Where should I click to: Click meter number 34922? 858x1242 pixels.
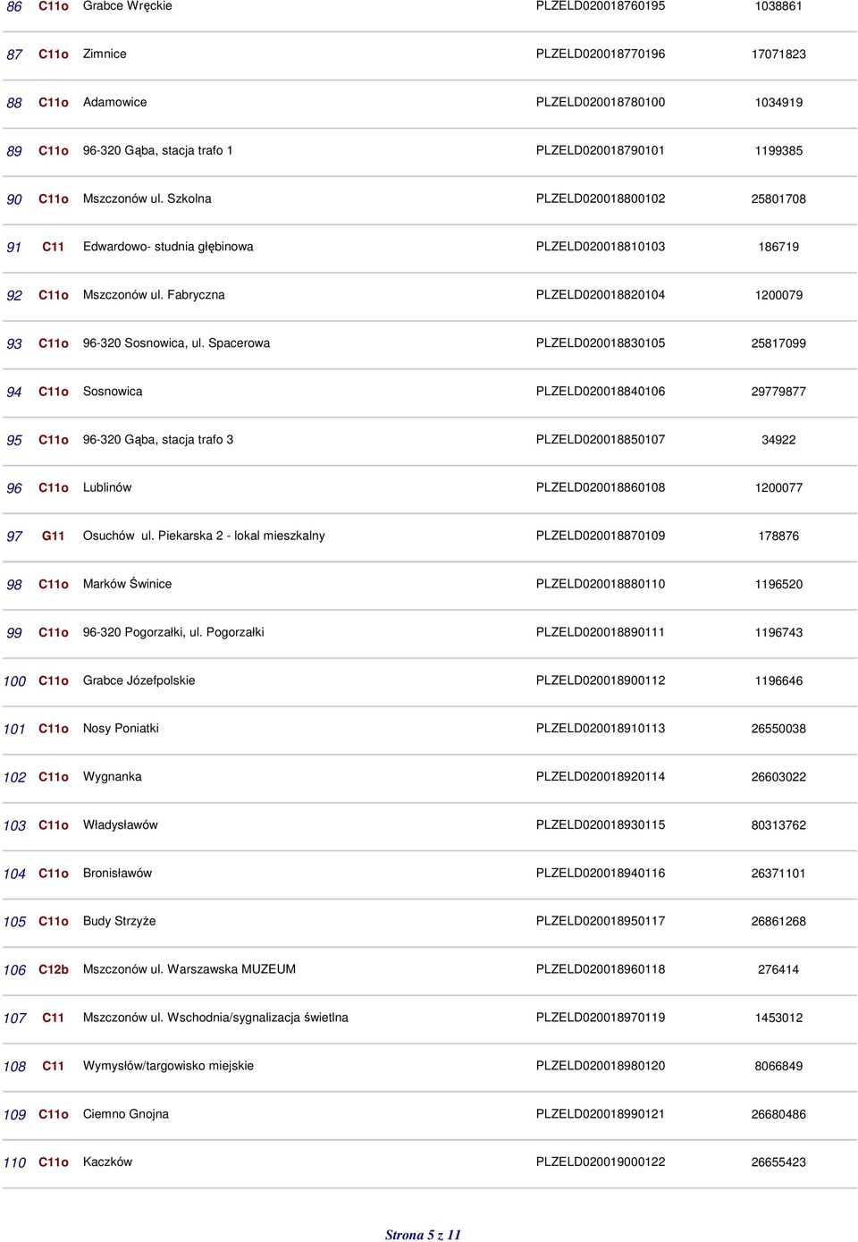778,440
